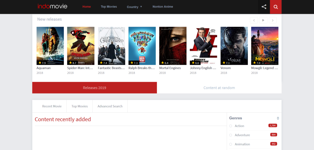Click the Ralph Breaks th… title link

(x=142, y=68)
